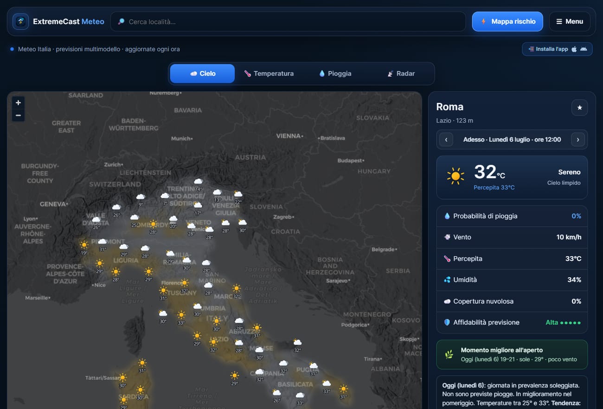The image size is (603, 409).
Task: Click the raindrop icon beside Probabilità di pioggia
Action: pyautogui.click(x=447, y=216)
